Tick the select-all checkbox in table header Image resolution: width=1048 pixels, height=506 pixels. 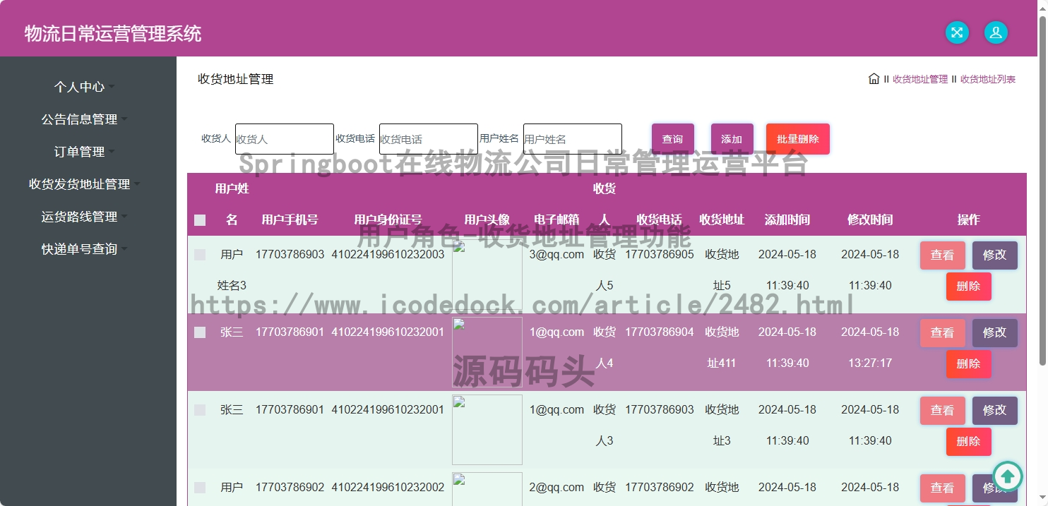(x=200, y=220)
